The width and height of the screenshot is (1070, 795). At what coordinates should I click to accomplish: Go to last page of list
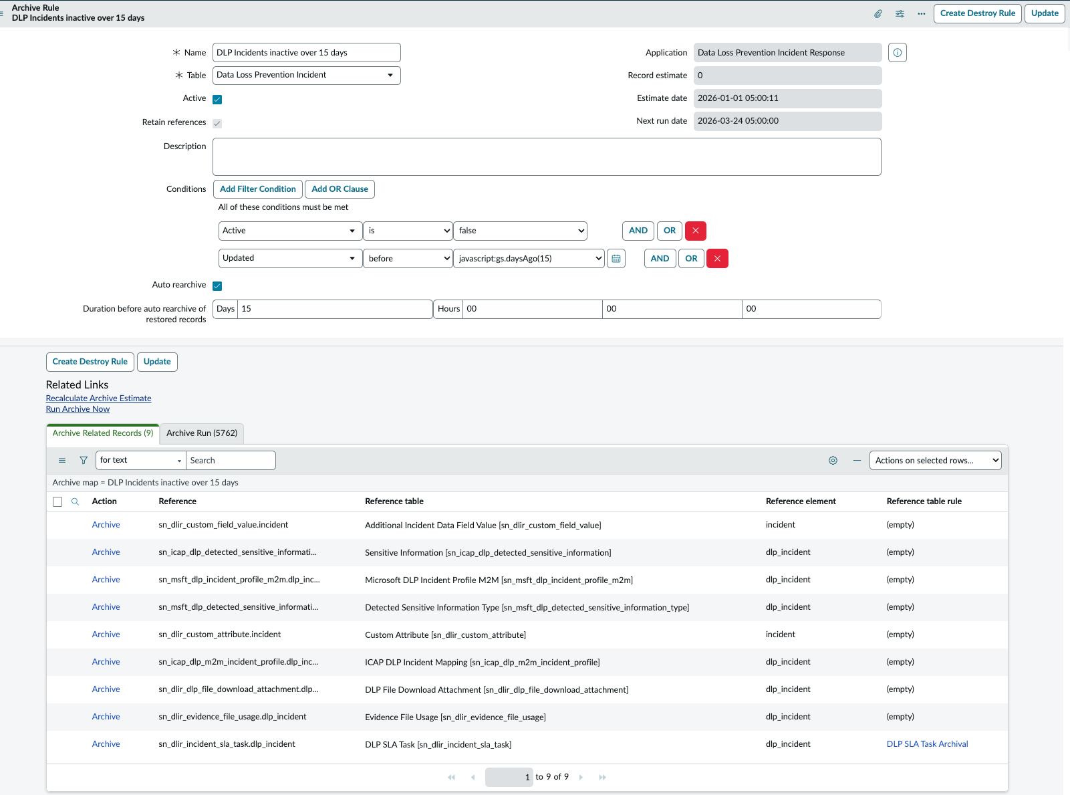point(602,777)
